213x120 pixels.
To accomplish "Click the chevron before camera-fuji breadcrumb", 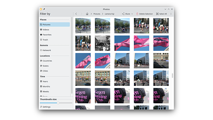I will coord(102,14).
